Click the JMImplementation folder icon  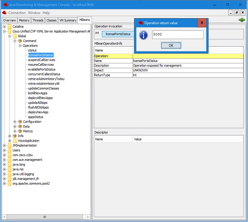click(x=9, y=145)
